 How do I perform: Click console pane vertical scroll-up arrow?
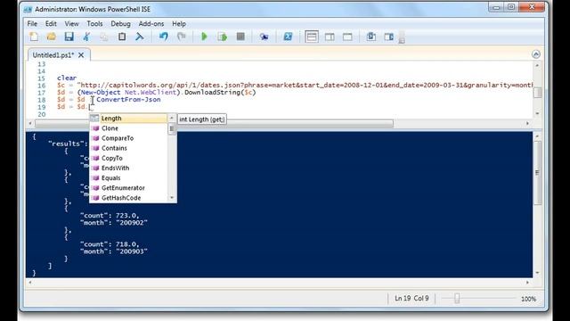(x=537, y=136)
